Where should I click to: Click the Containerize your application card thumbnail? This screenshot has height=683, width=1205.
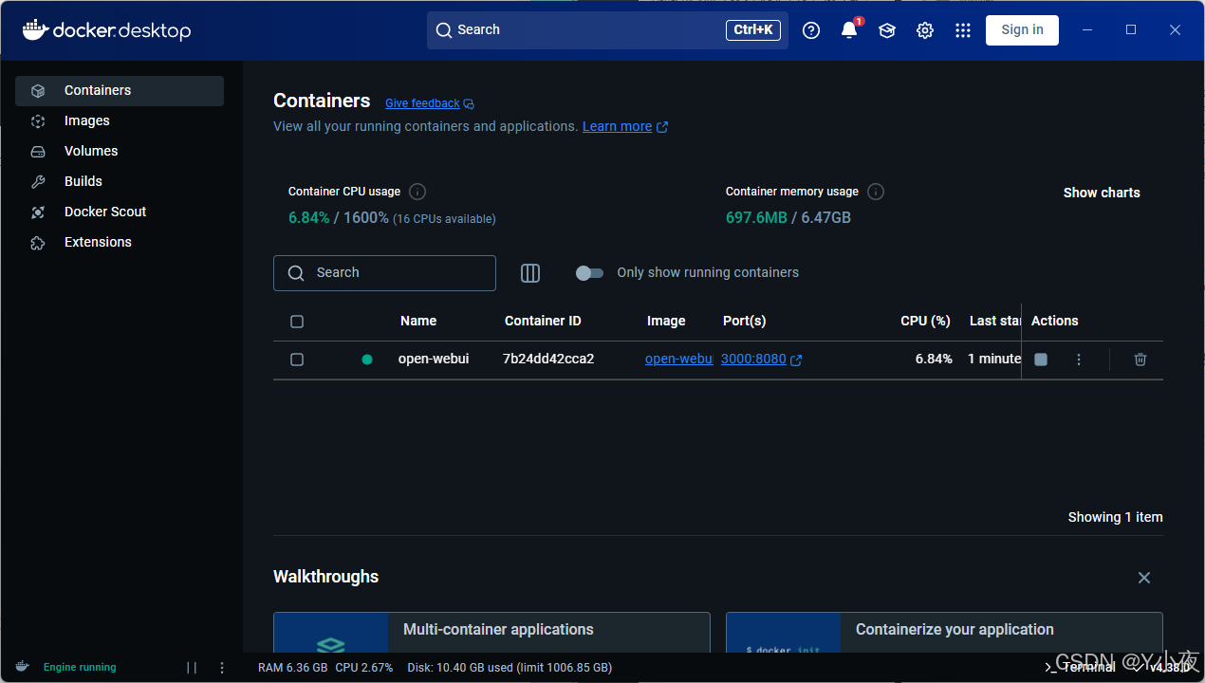(x=783, y=633)
